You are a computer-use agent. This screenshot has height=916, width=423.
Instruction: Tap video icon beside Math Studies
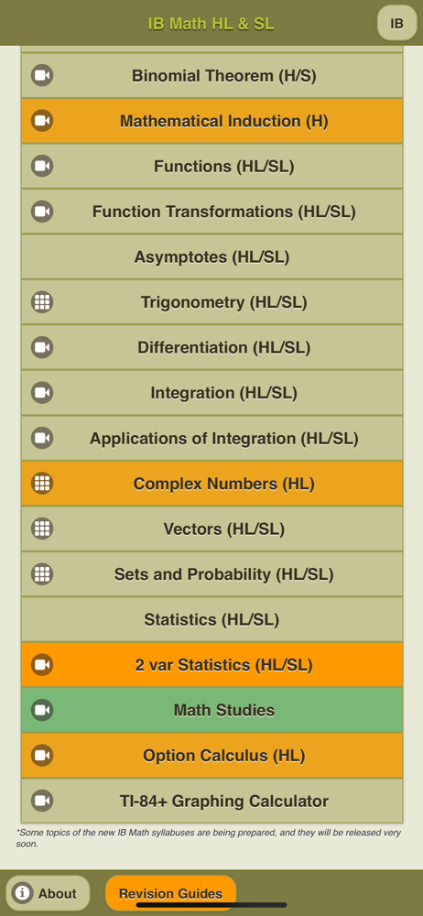(42, 710)
